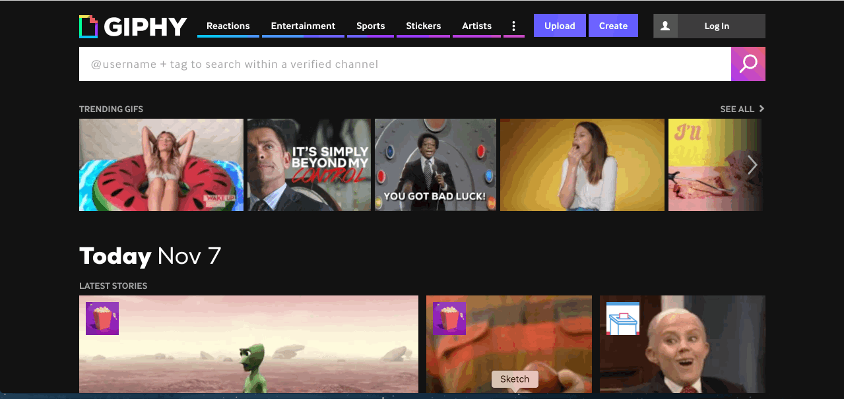Open the Entertainment menu
This screenshot has height=399, width=844.
[x=303, y=26]
